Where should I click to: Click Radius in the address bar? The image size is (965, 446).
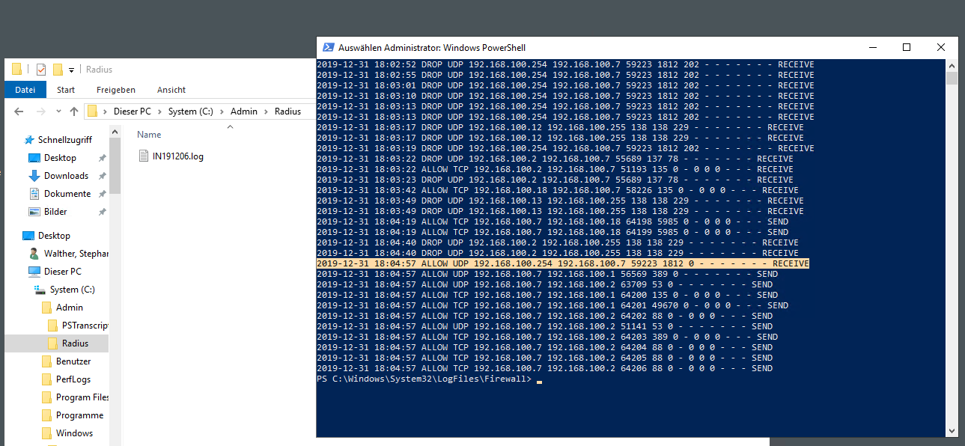[287, 111]
